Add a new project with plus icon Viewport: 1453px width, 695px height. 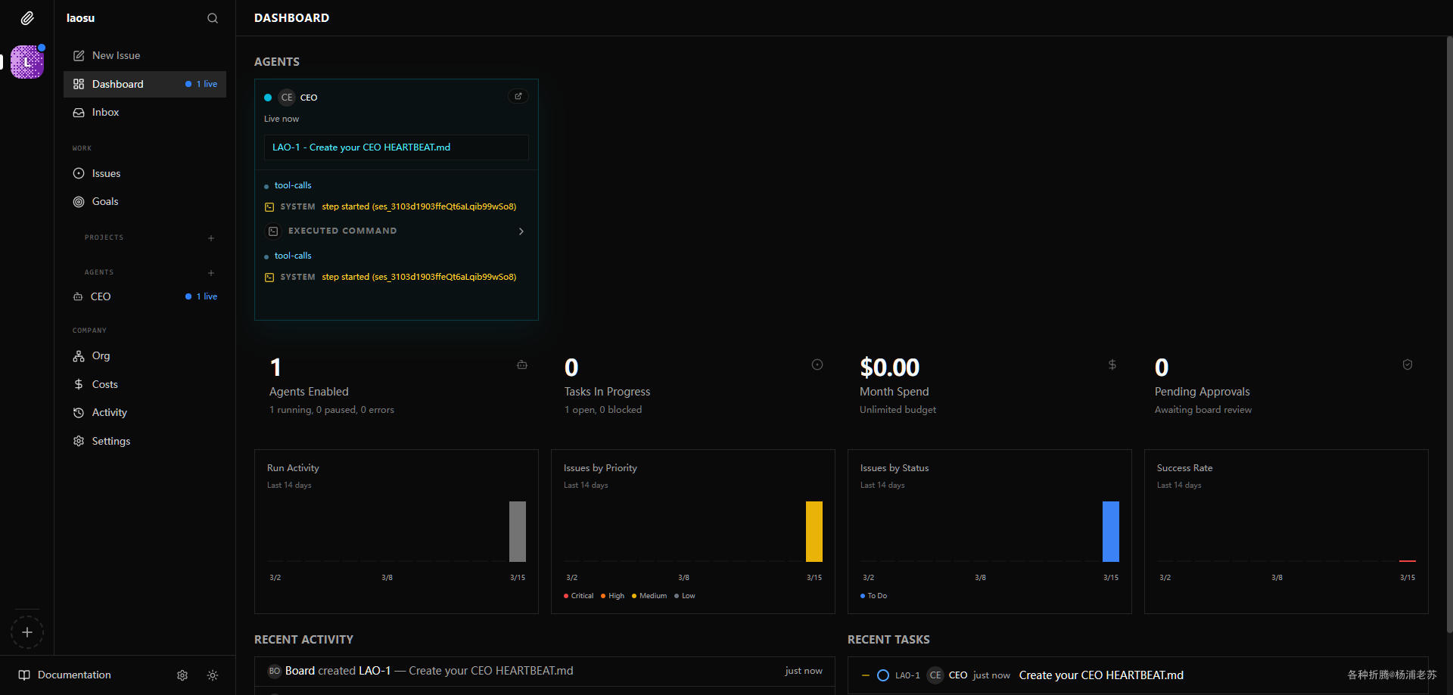[x=211, y=238]
